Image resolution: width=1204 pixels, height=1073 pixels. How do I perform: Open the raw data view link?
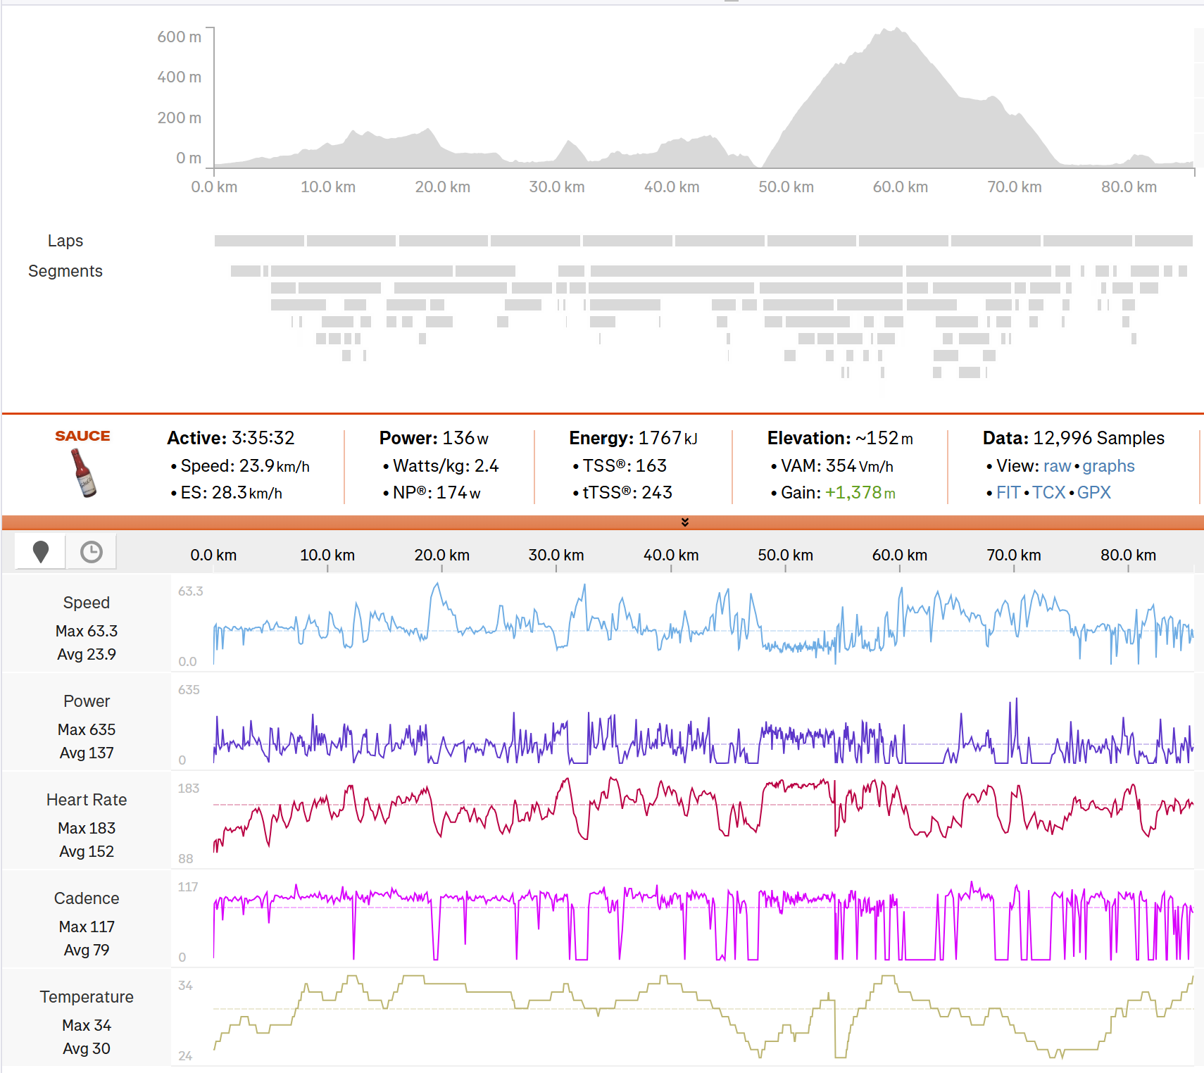(1057, 466)
